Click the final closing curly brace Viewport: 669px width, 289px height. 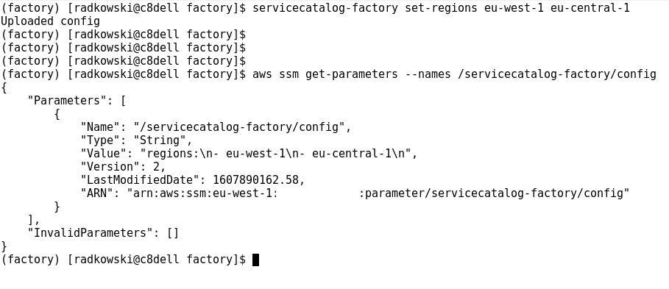[4, 246]
